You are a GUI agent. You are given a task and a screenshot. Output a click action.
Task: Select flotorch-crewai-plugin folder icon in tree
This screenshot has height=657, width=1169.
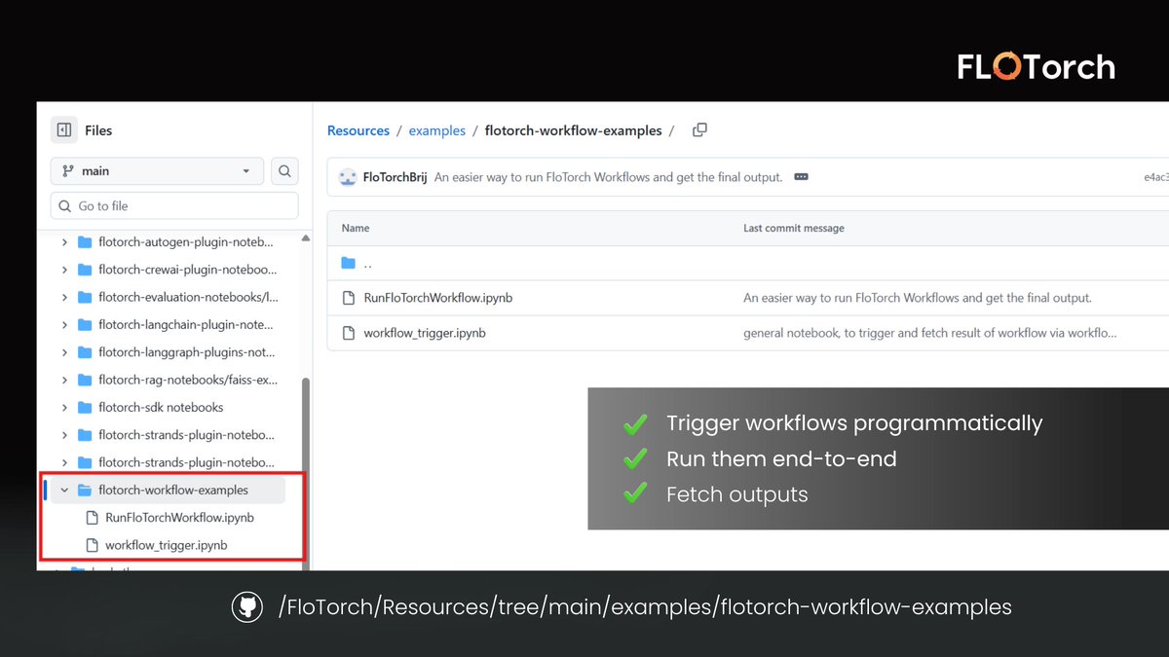point(84,270)
